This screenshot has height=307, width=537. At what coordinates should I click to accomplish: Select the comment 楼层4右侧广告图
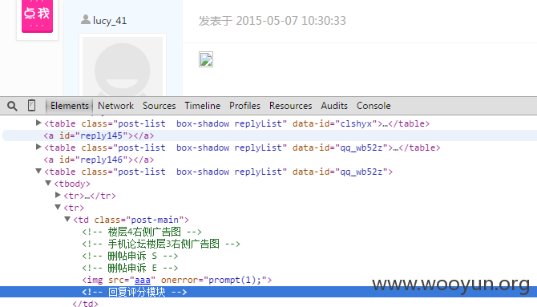point(142,232)
